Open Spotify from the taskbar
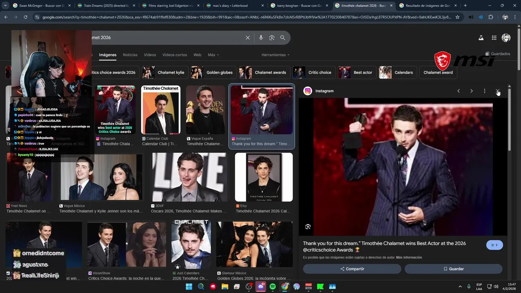Viewport: 521px width, 293px height. pyautogui.click(x=273, y=286)
